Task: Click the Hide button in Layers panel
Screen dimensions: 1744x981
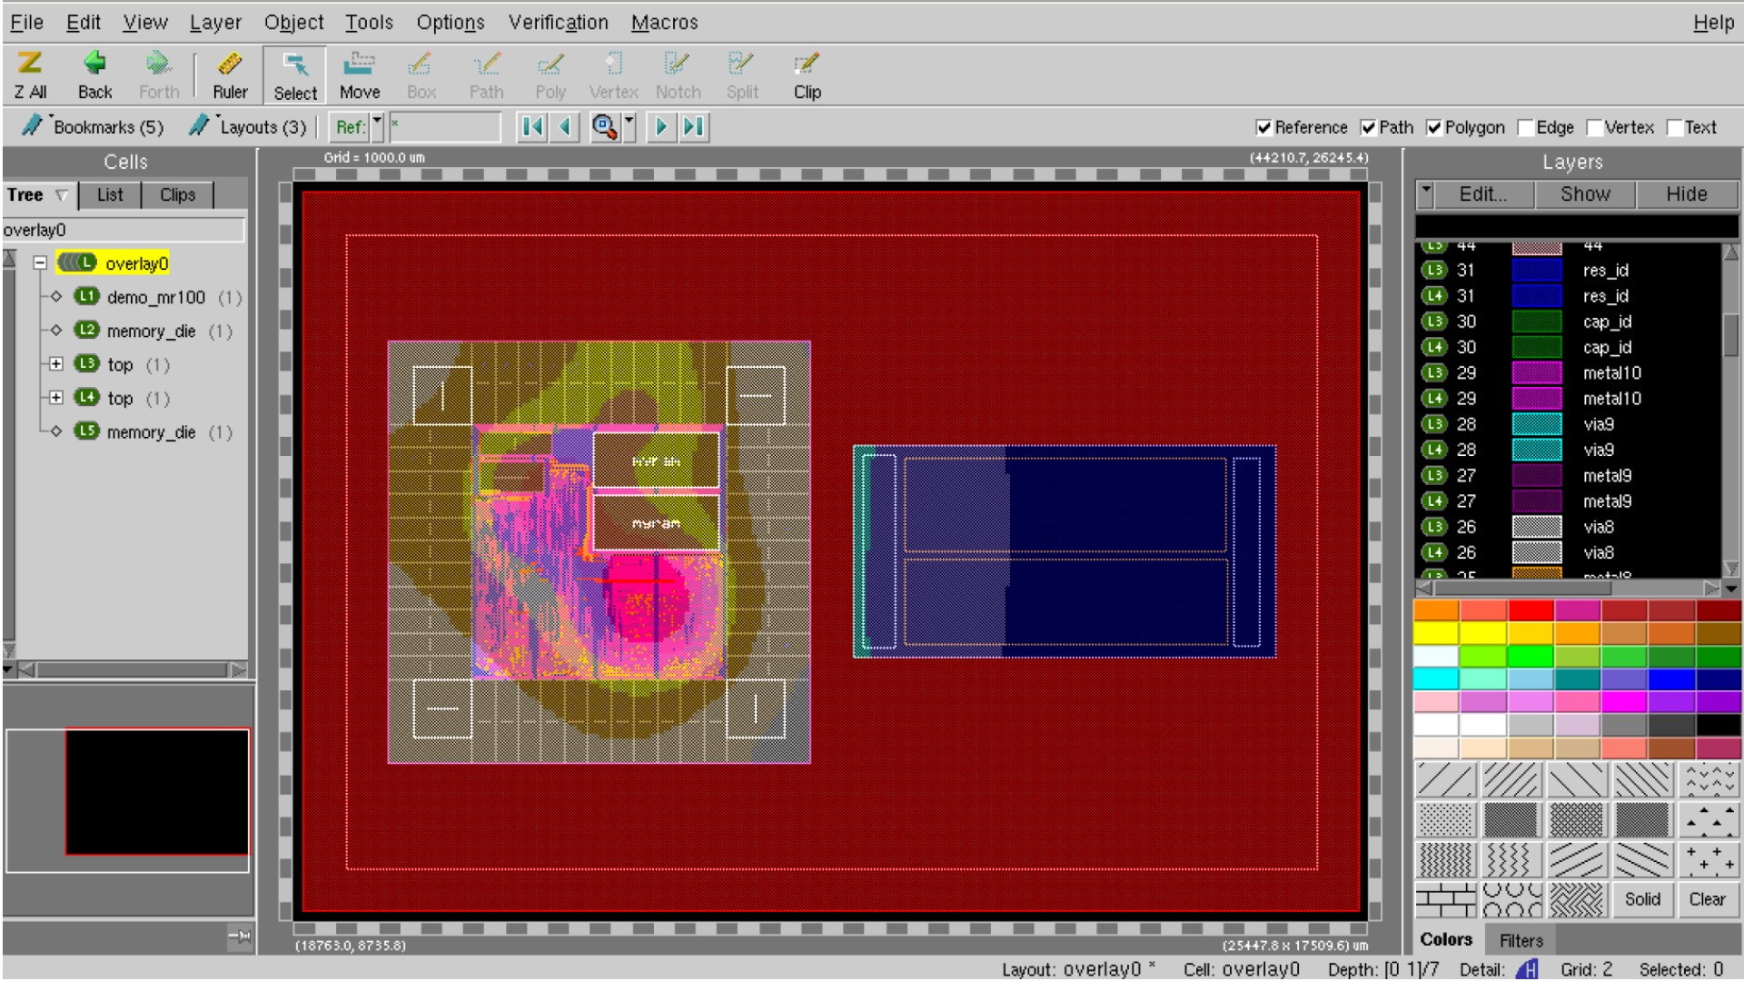Action: point(1687,193)
